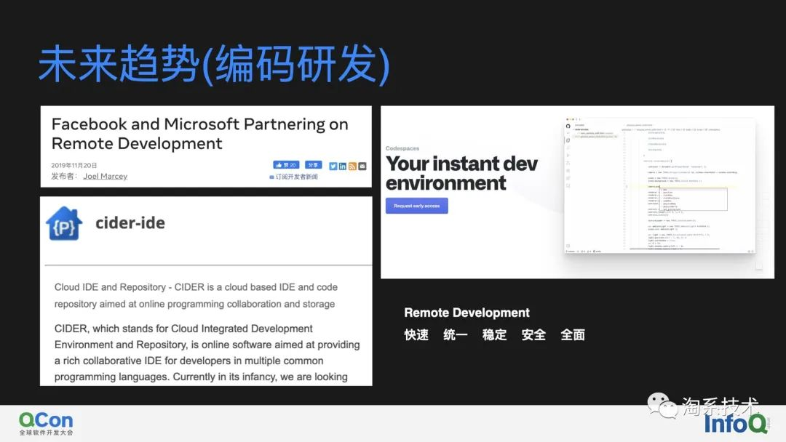The height and width of the screenshot is (442, 786).
Task: Click the '发布者:' label
Action: (x=64, y=176)
